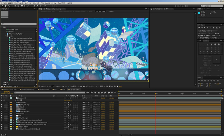Open the Composition menu
The height and width of the screenshot is (136, 224).
(x=19, y=3)
